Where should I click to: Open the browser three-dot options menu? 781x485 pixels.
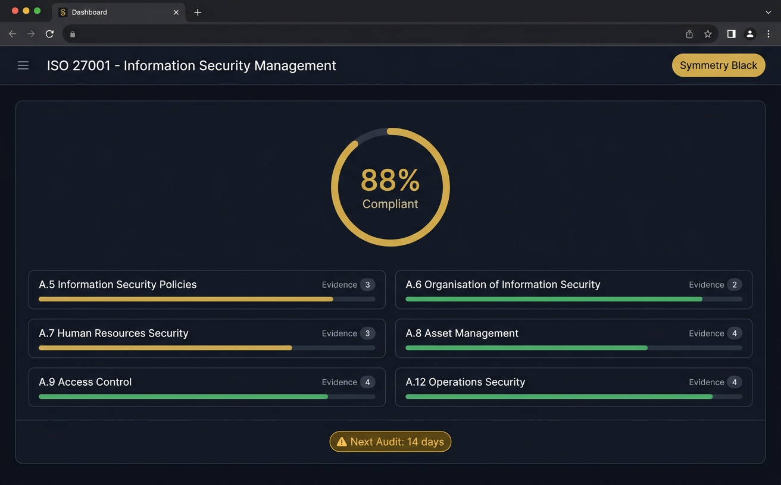(x=768, y=34)
